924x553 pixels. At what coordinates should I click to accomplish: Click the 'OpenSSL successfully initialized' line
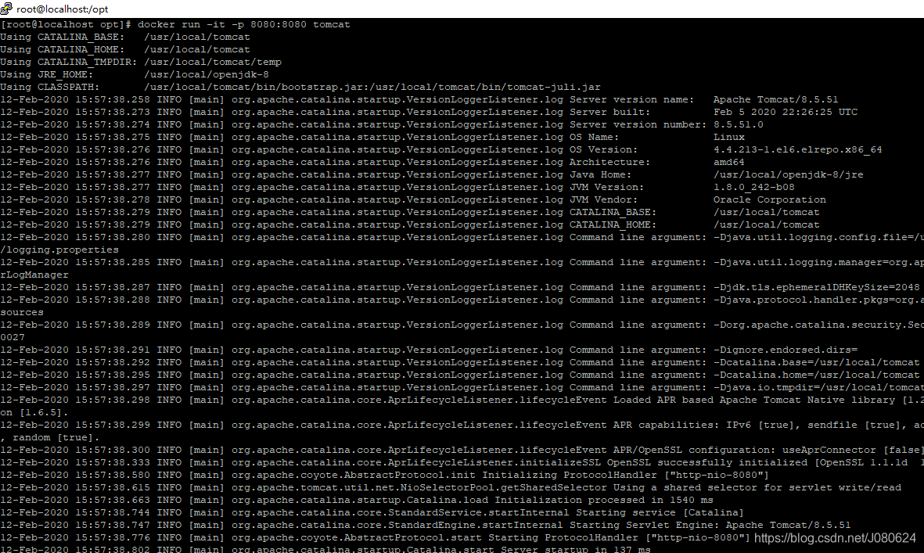click(462, 462)
